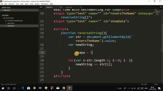Open the Goto menu

pos(26,4)
